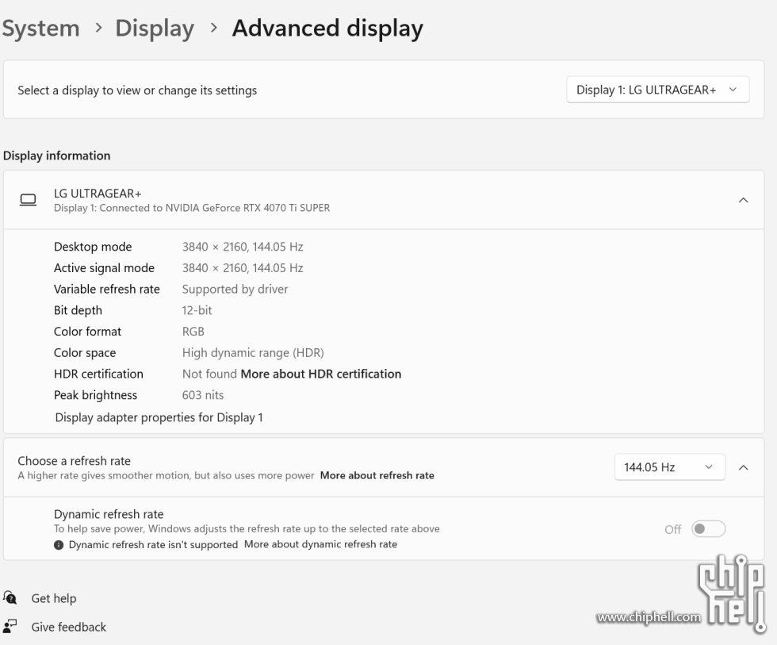The image size is (777, 645).
Task: Collapse the Choose a refresh rate section
Action: click(743, 467)
